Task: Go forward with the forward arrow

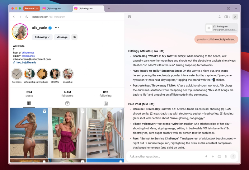Action: pos(20,17)
